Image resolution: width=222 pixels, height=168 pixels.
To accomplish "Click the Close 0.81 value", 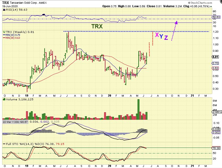I will point(154,6).
